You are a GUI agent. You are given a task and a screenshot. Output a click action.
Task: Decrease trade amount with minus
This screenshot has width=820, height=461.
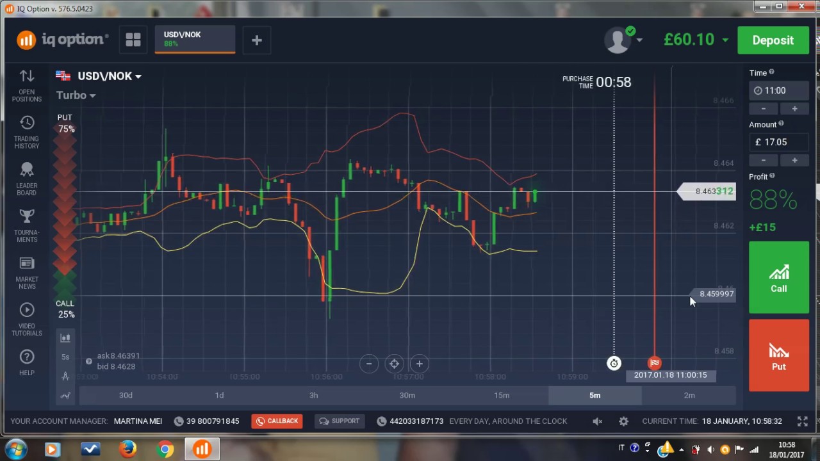(764, 160)
